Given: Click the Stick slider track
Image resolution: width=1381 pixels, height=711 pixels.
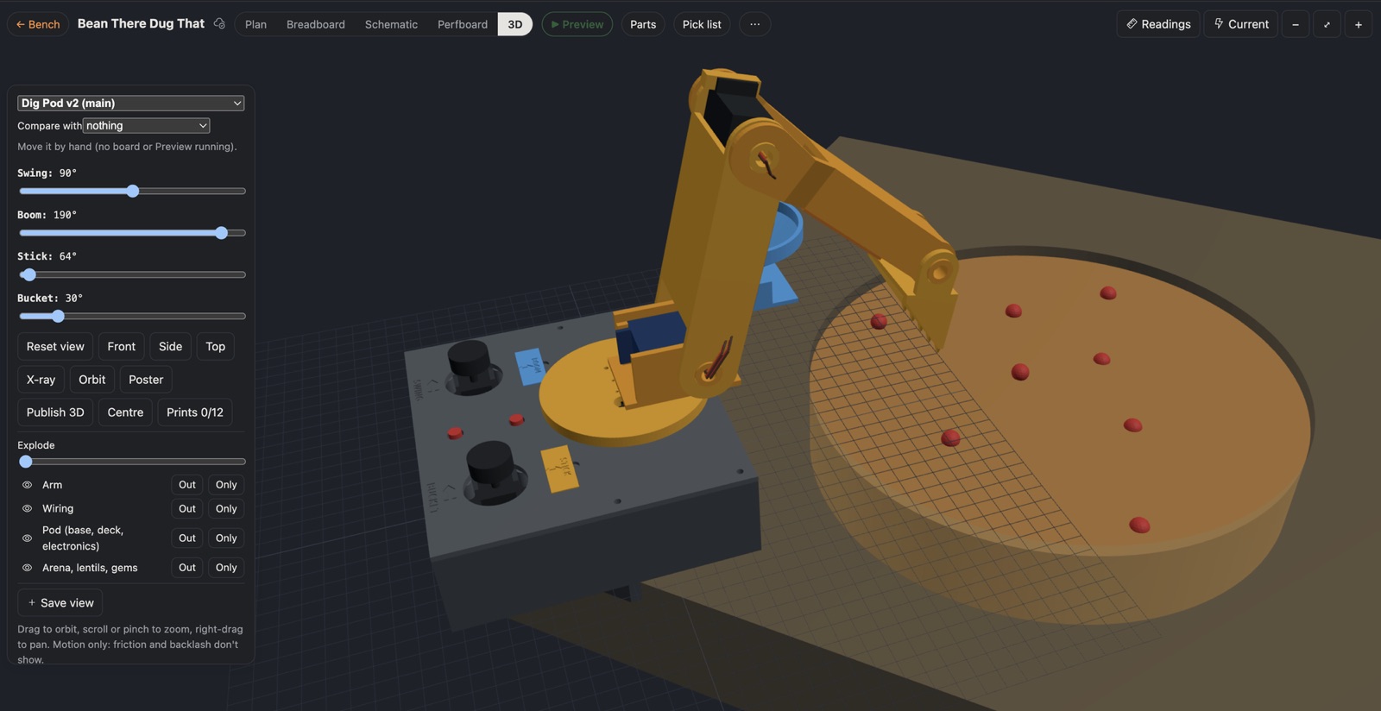Looking at the screenshot, I should (132, 274).
